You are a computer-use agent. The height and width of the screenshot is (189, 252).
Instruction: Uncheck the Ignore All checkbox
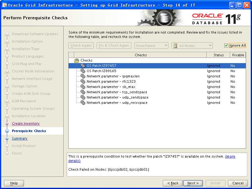click(x=226, y=46)
